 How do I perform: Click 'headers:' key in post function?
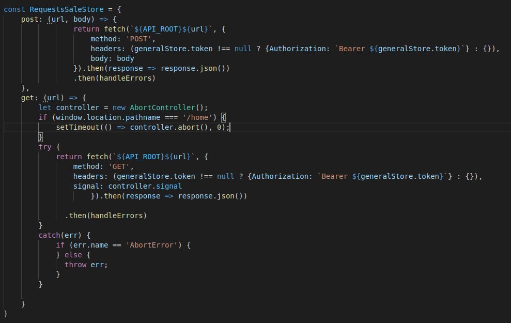point(108,49)
